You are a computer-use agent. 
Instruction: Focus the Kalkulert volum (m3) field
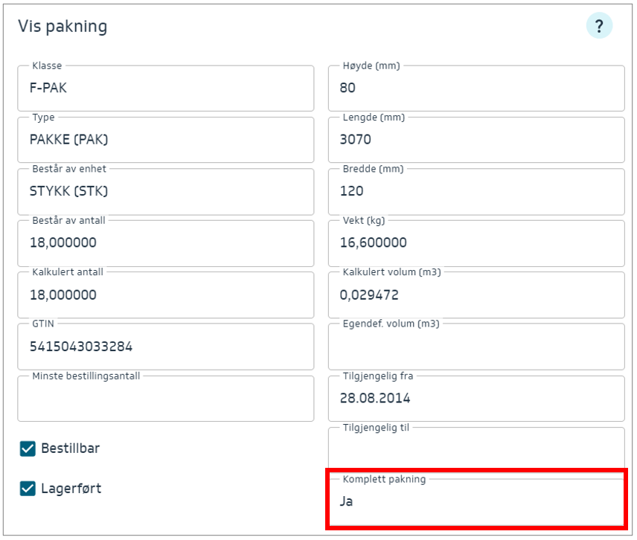476,295
